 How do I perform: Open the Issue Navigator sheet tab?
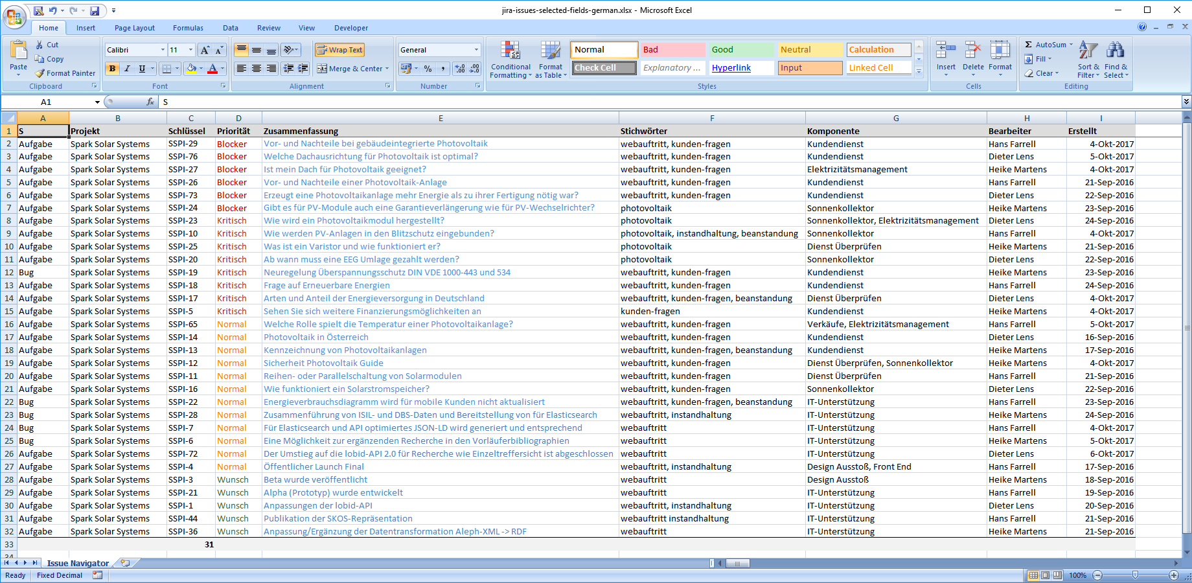[78, 563]
